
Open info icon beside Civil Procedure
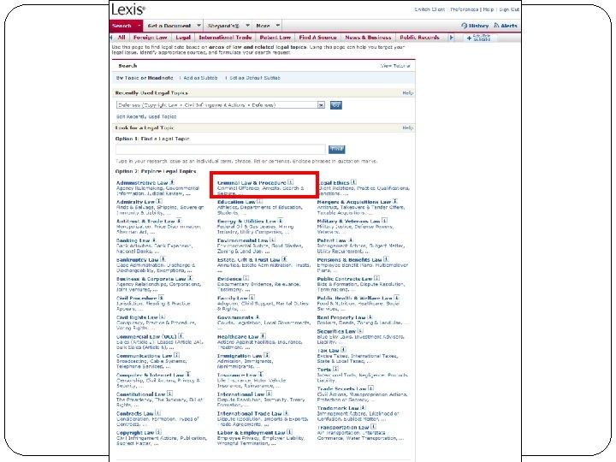pos(161,298)
